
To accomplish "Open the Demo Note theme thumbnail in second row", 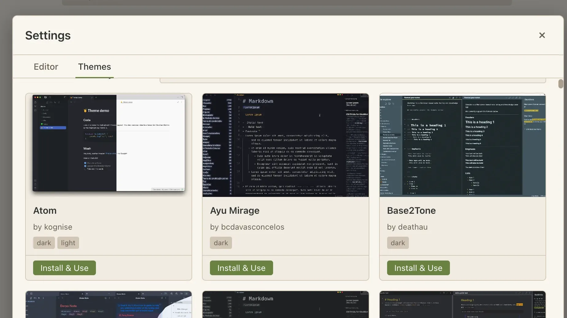I will pos(109,305).
